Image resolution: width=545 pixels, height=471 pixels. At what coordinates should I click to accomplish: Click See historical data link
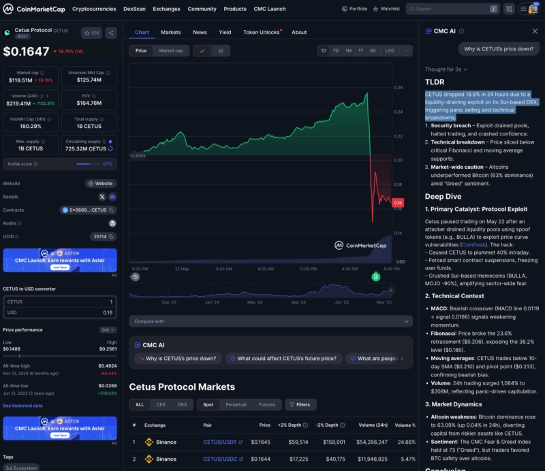pyautogui.click(x=22, y=406)
